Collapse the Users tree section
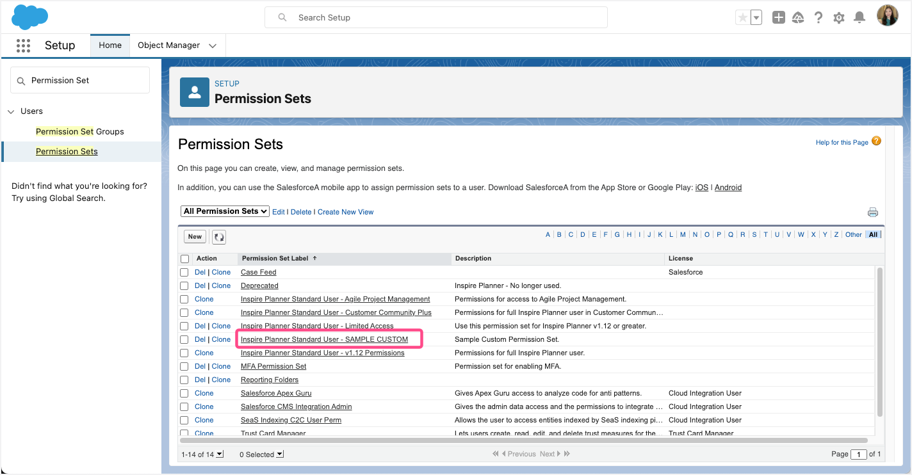This screenshot has height=475, width=912. click(x=11, y=111)
